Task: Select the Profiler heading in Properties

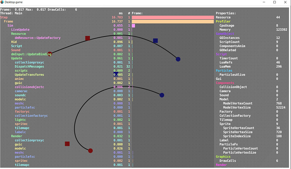Action: click(224, 21)
